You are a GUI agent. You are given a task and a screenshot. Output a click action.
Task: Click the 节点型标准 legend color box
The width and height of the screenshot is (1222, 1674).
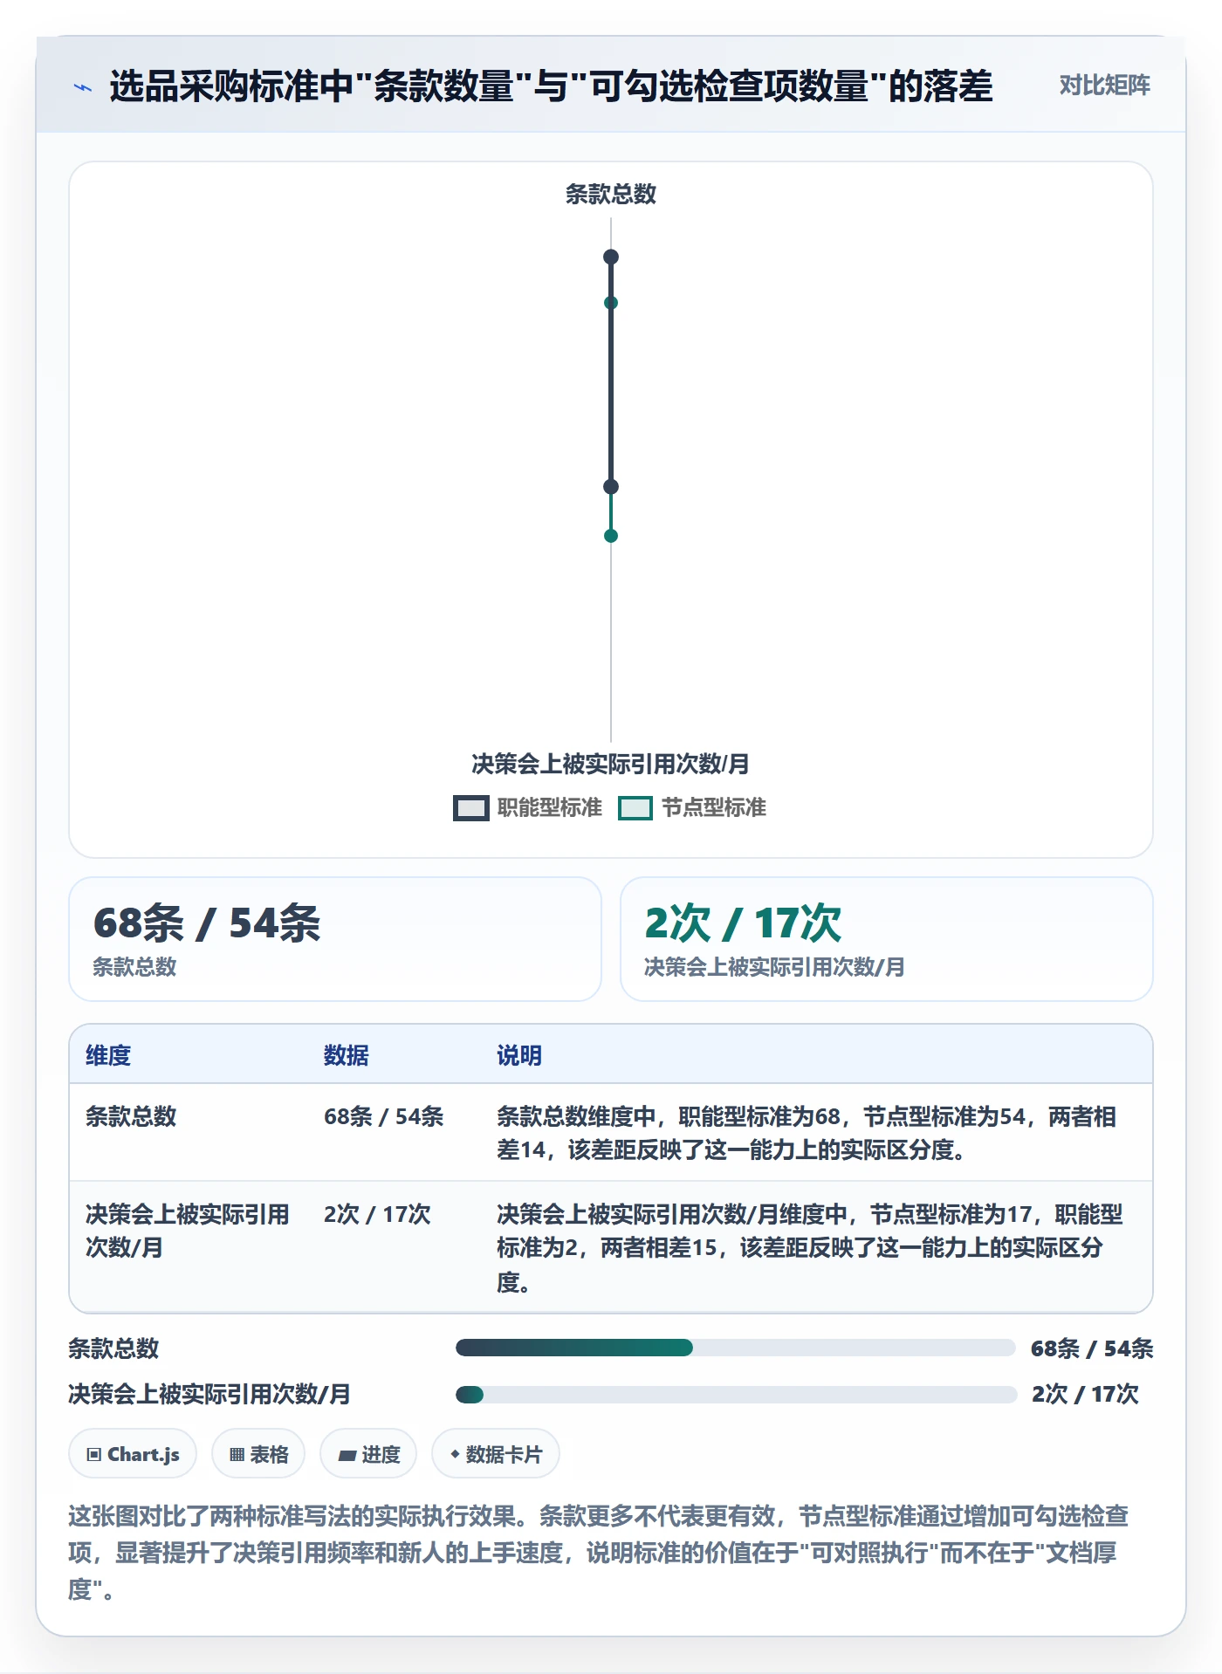[x=635, y=808]
